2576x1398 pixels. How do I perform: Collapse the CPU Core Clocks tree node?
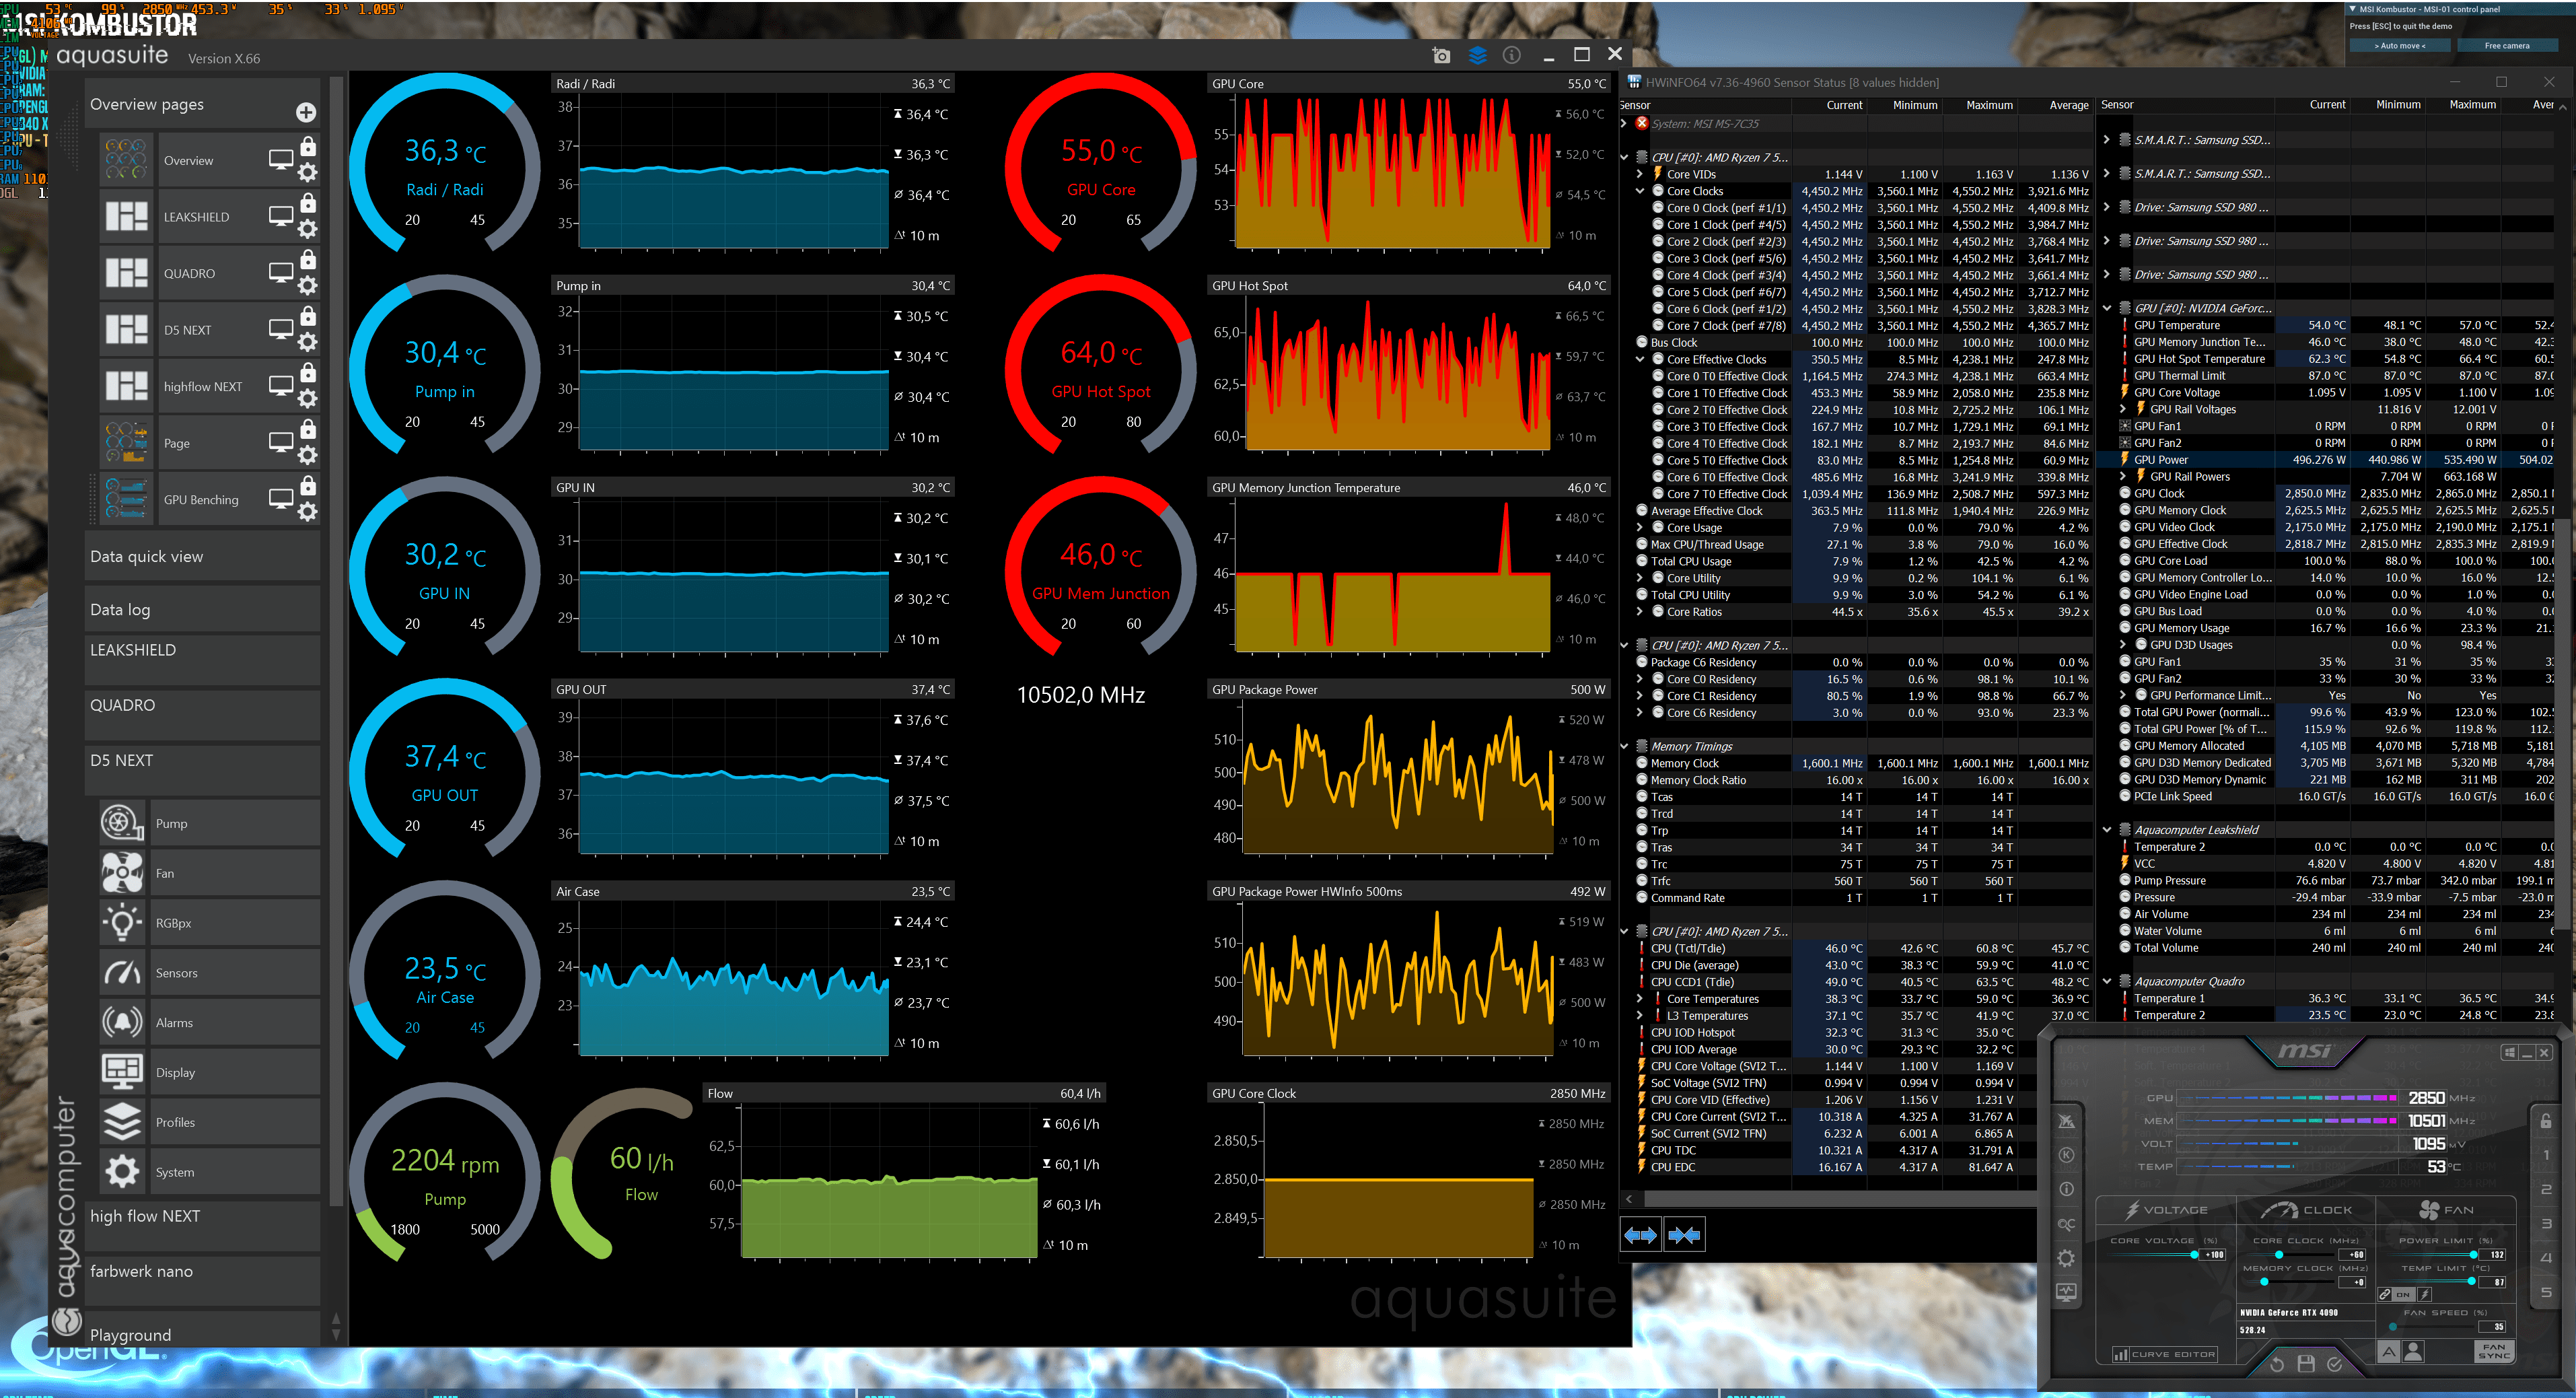coord(1640,191)
